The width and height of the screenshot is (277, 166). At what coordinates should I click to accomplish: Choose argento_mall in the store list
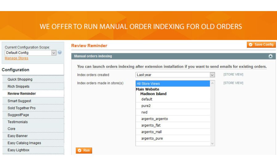[151, 132]
